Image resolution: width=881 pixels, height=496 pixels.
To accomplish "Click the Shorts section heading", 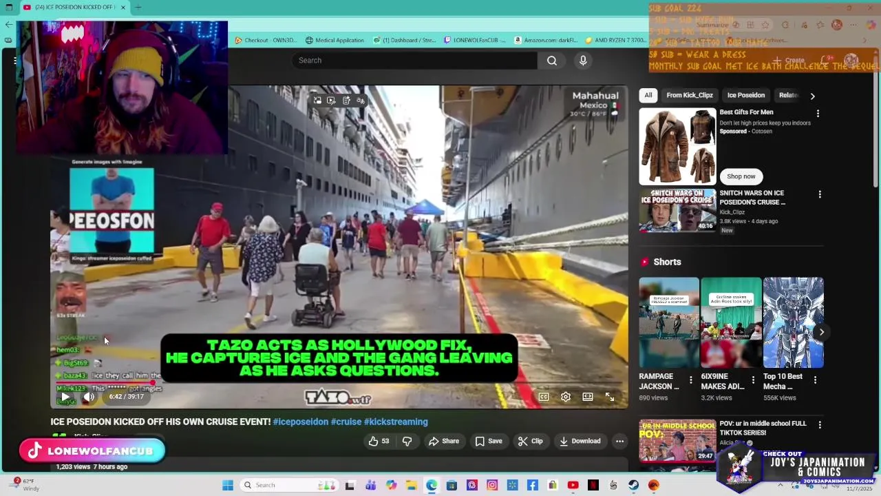I will (x=667, y=262).
